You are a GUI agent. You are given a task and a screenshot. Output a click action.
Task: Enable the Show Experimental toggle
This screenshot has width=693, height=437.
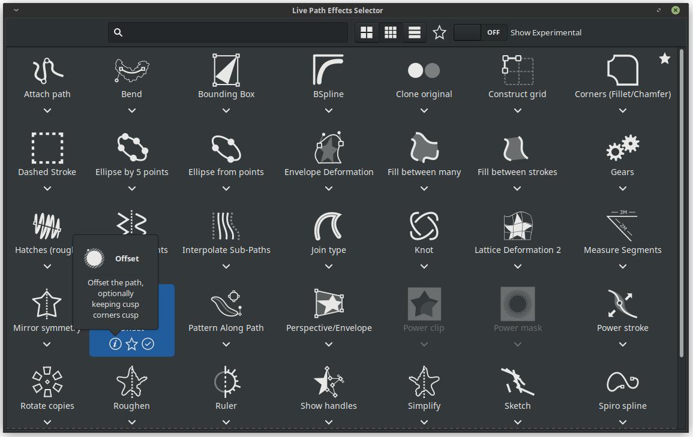click(x=480, y=32)
